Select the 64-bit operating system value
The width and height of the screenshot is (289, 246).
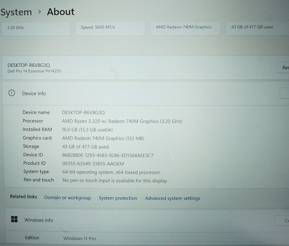tap(111, 172)
